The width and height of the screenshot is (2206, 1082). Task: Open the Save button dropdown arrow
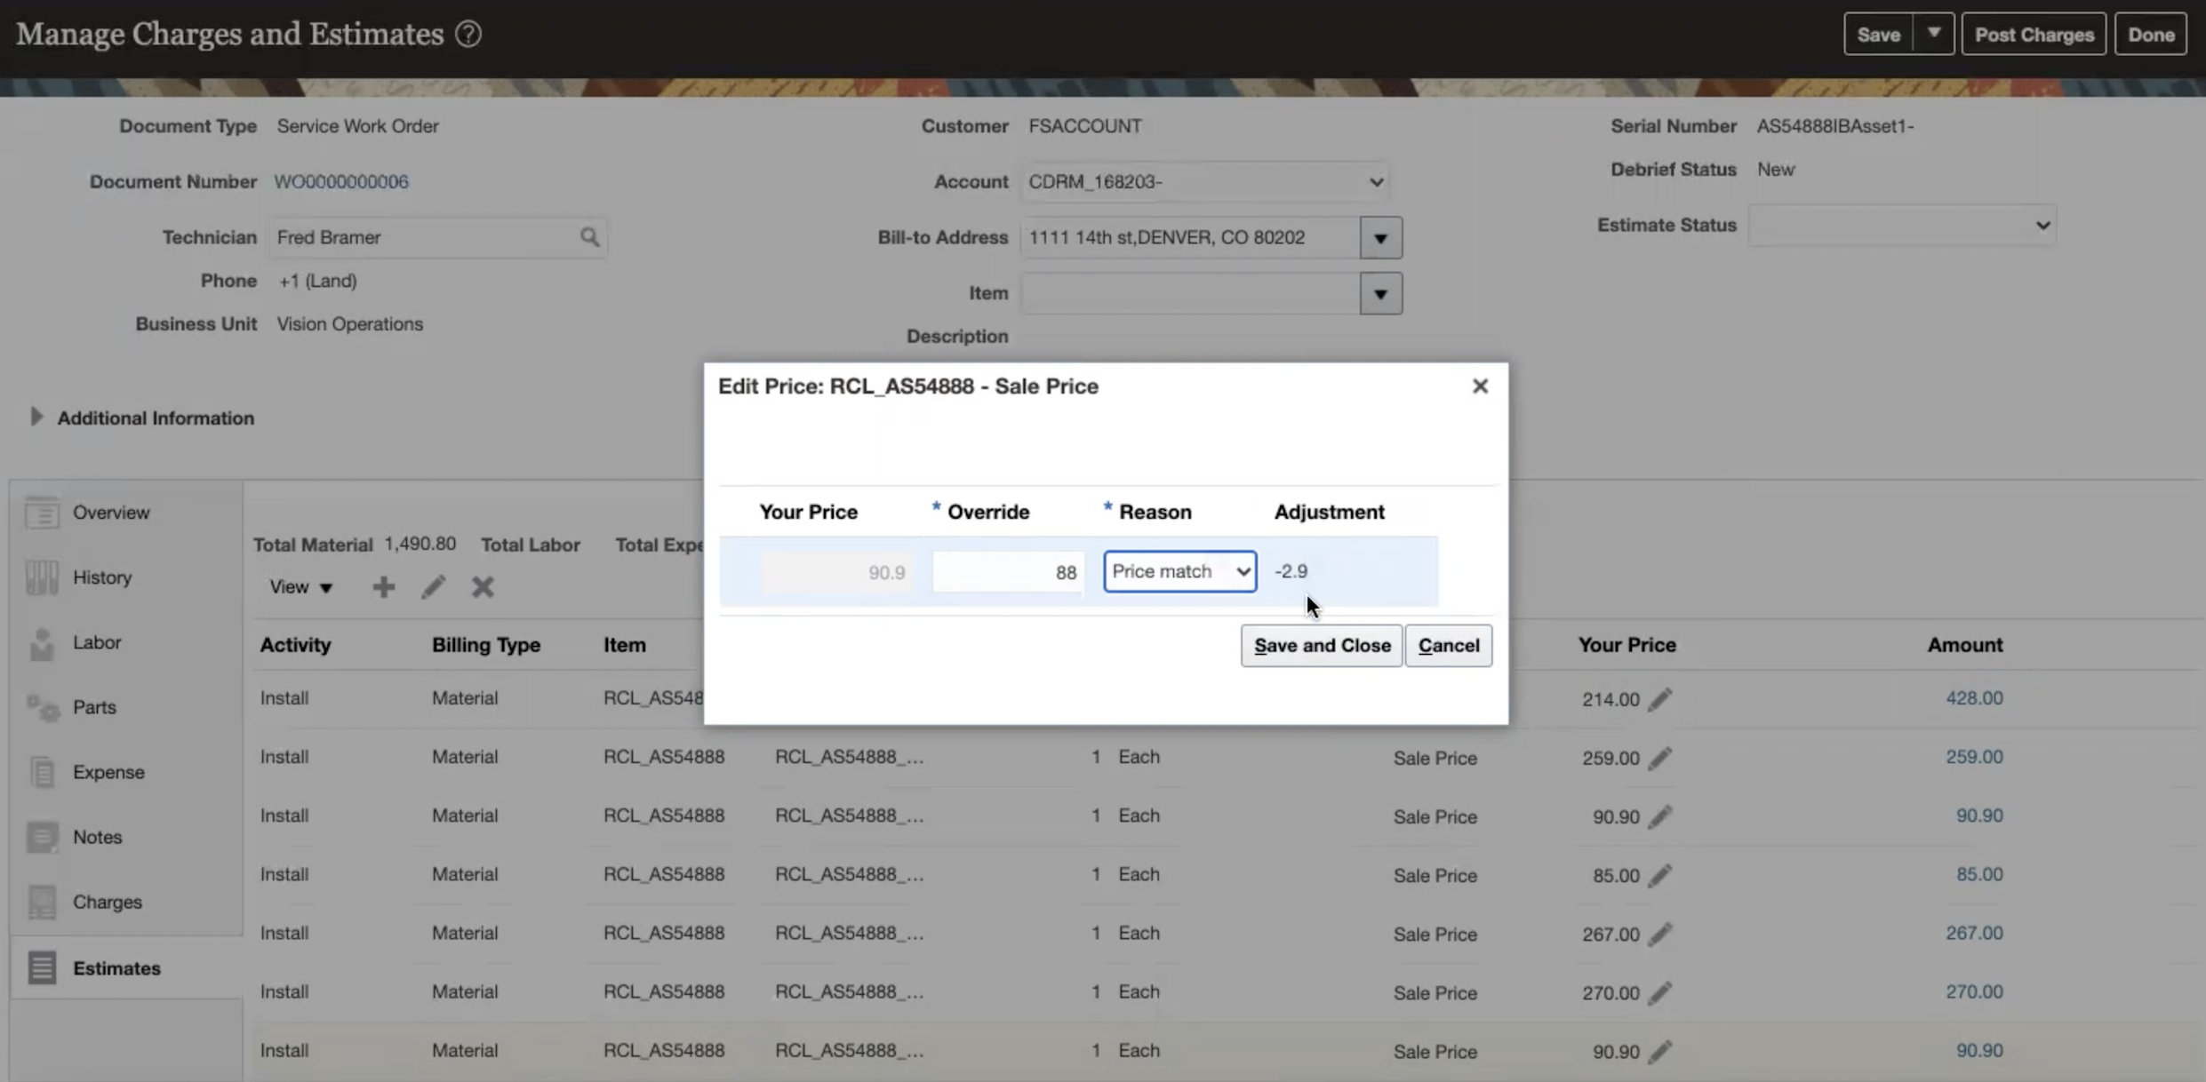1933,34
